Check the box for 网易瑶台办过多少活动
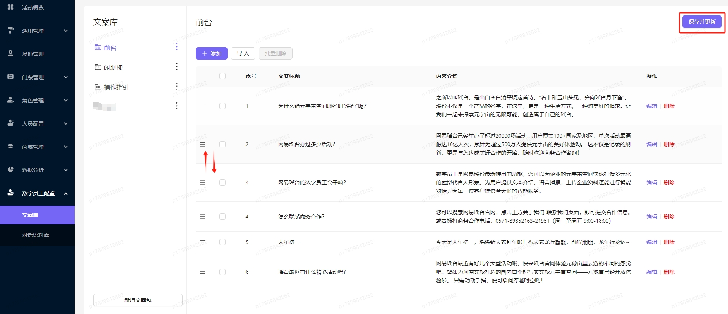 [x=223, y=144]
